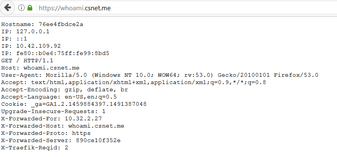Screen dimensions: 337x157
Task: Open the site information icon
Action: 21,8
